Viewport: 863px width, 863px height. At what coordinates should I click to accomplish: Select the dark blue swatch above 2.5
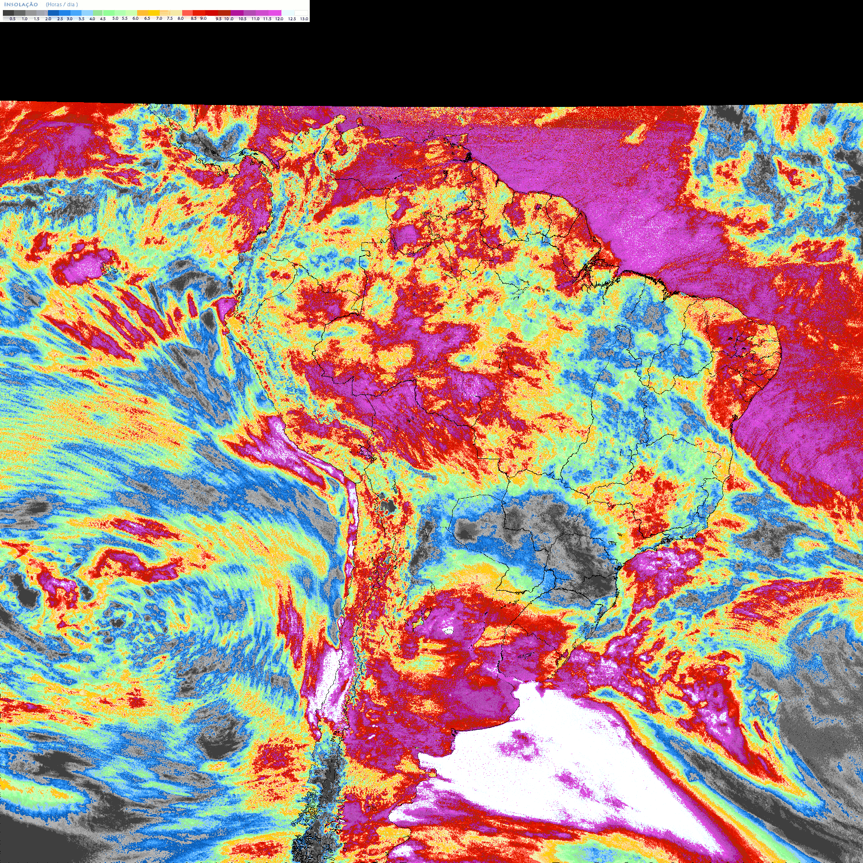point(53,13)
